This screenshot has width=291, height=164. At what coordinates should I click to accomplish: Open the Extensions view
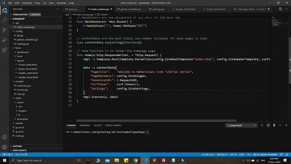[x=5, y=50]
